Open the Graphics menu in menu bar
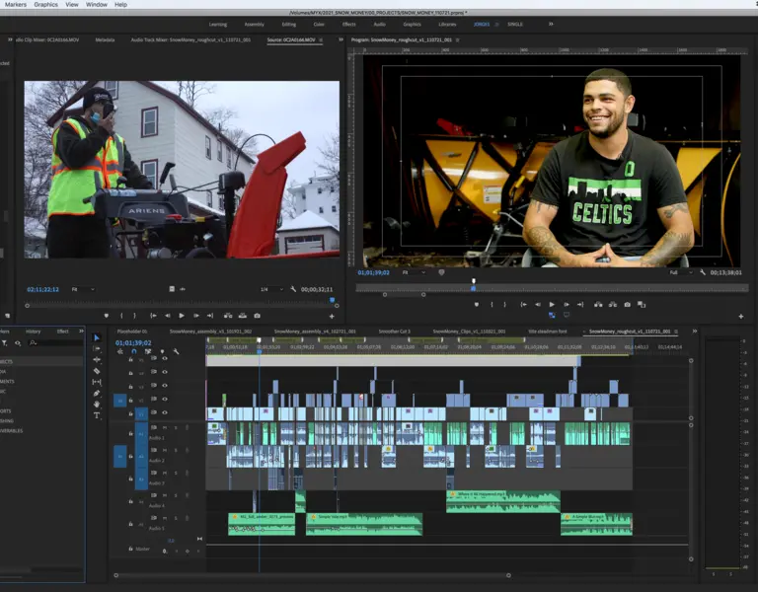Screen dimensions: 758x592 pos(46,4)
